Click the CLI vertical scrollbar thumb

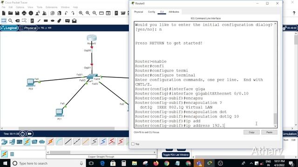[275, 118]
